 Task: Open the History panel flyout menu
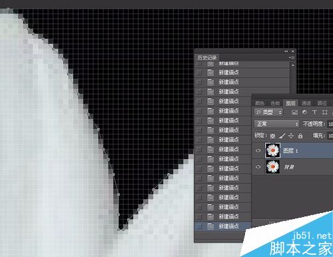click(x=291, y=57)
